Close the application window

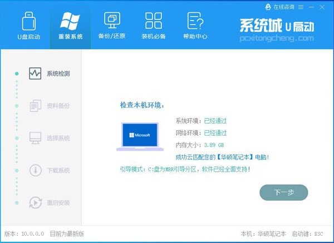(x=322, y=7)
